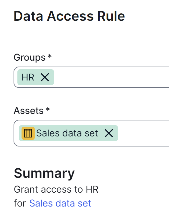This screenshot has height=216, width=169.
Task: Select the Sales data set chip label
Action: [67, 133]
